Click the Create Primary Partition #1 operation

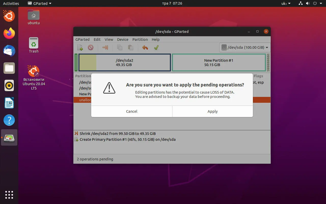point(127,139)
